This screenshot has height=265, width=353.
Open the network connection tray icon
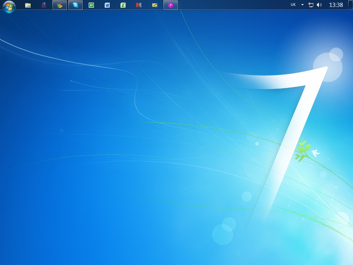pos(311,5)
